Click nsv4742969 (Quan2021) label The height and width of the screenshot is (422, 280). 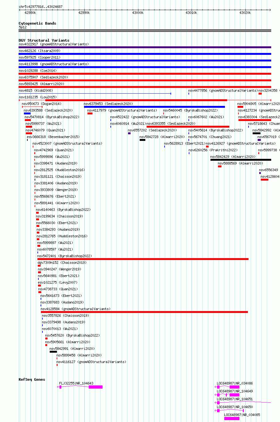coord(54,150)
